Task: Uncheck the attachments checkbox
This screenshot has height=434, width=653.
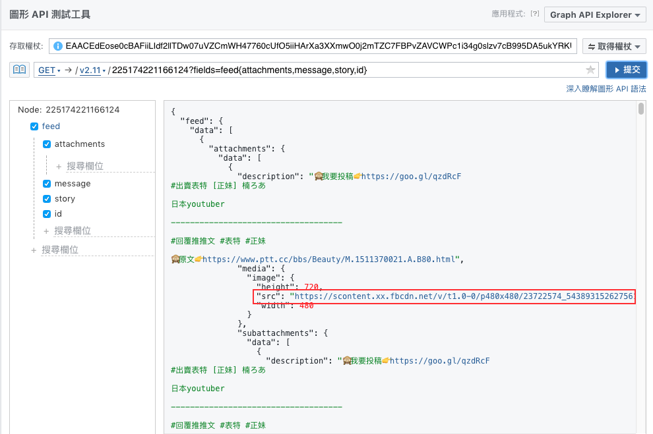Action: [x=47, y=144]
